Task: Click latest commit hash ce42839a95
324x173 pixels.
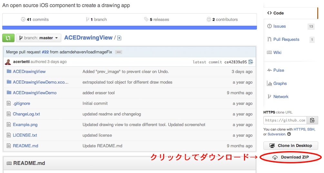Action: tap(236, 62)
